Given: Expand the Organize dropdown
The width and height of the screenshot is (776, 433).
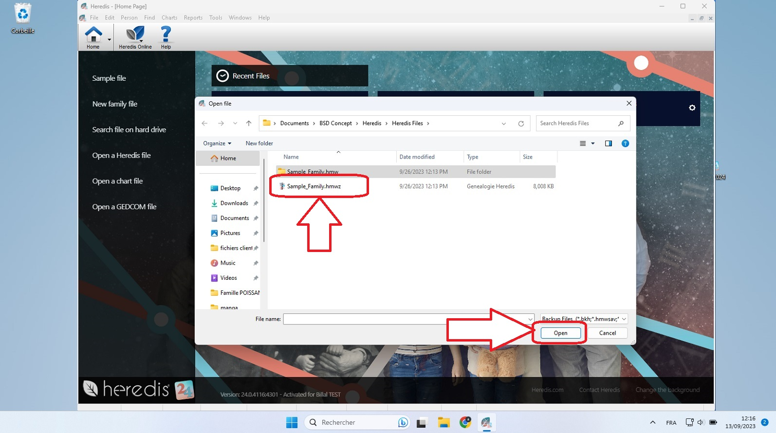Looking at the screenshot, I should pyautogui.click(x=217, y=144).
